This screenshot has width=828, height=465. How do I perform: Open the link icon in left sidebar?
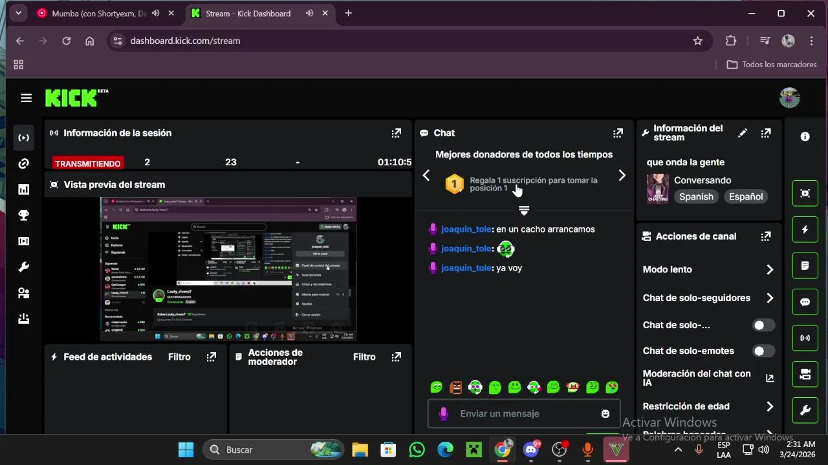click(24, 163)
